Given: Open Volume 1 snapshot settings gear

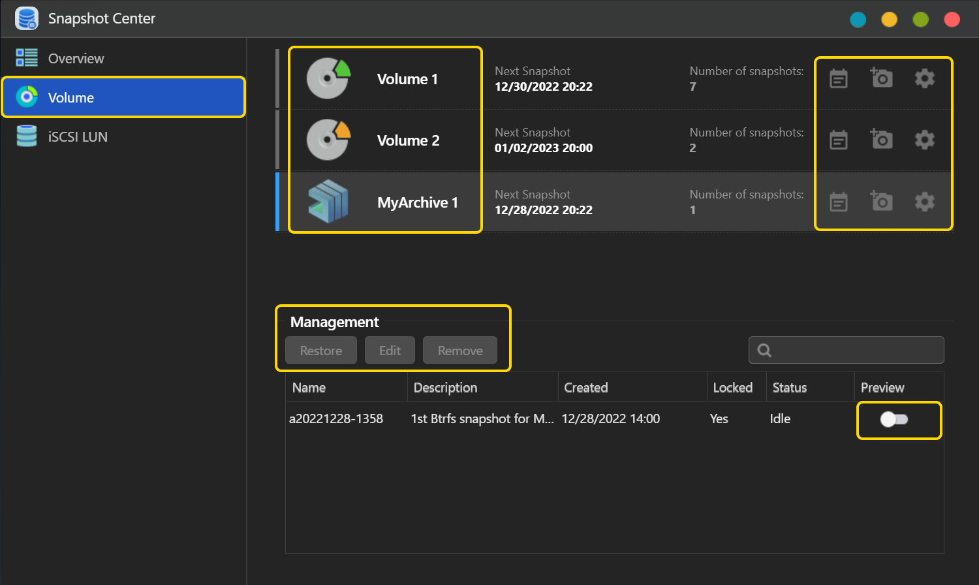Looking at the screenshot, I should (x=924, y=79).
